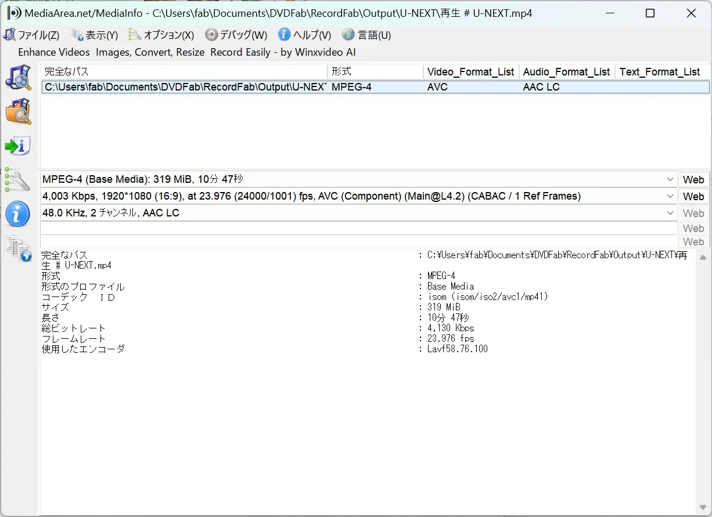Click the 使用したエンコーダ label
The width and height of the screenshot is (712, 517).
[83, 349]
